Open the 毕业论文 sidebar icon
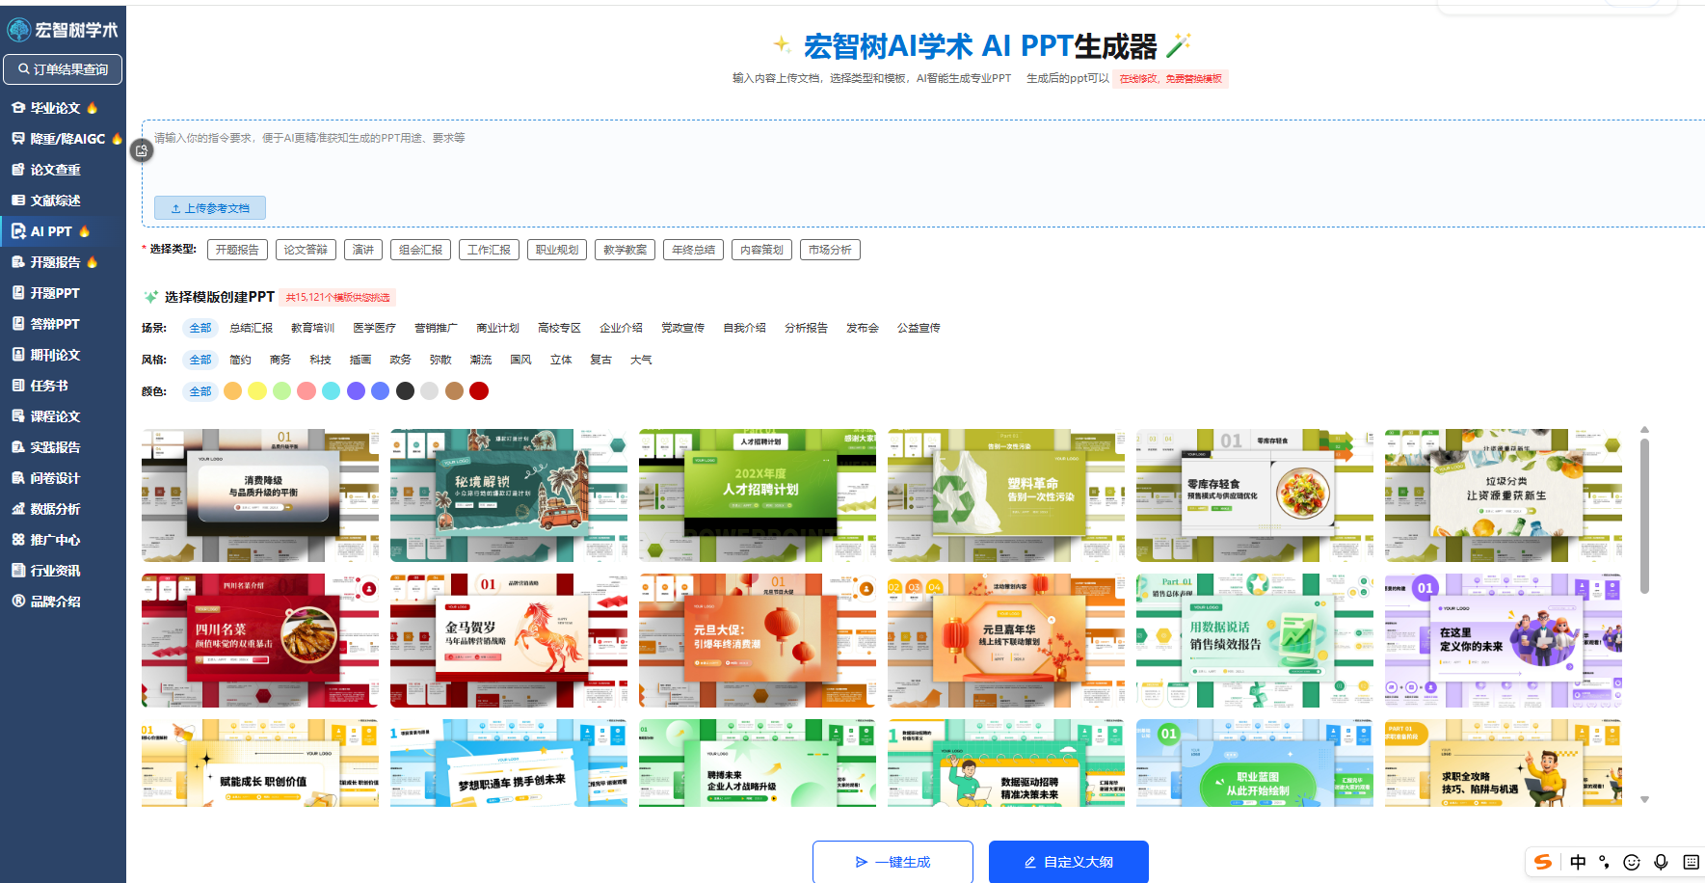This screenshot has width=1705, height=883. 18,108
